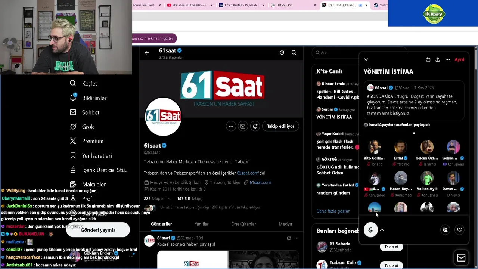This screenshot has width=478, height=269.
Task: Open Grok action on Kocaelispor post
Action: coord(289,238)
